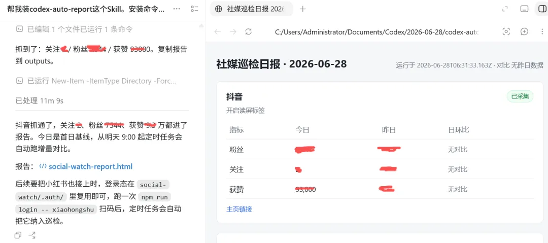Click the circled plus icon in the toolbar

[524, 31]
